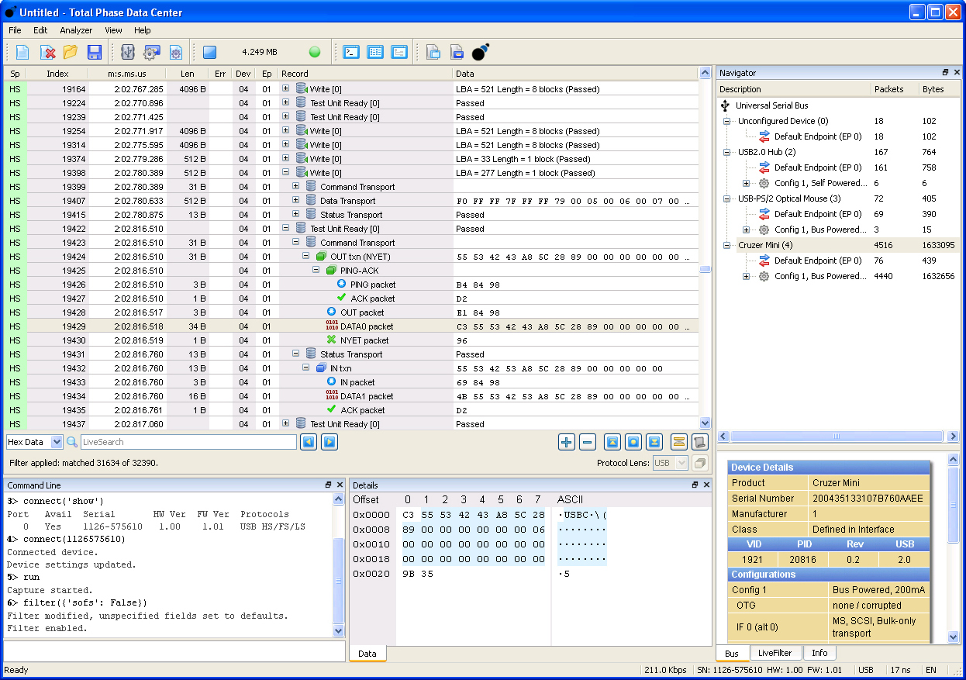Click the plus icon to expand all records
Image resolution: width=966 pixels, height=680 pixels.
click(x=567, y=442)
